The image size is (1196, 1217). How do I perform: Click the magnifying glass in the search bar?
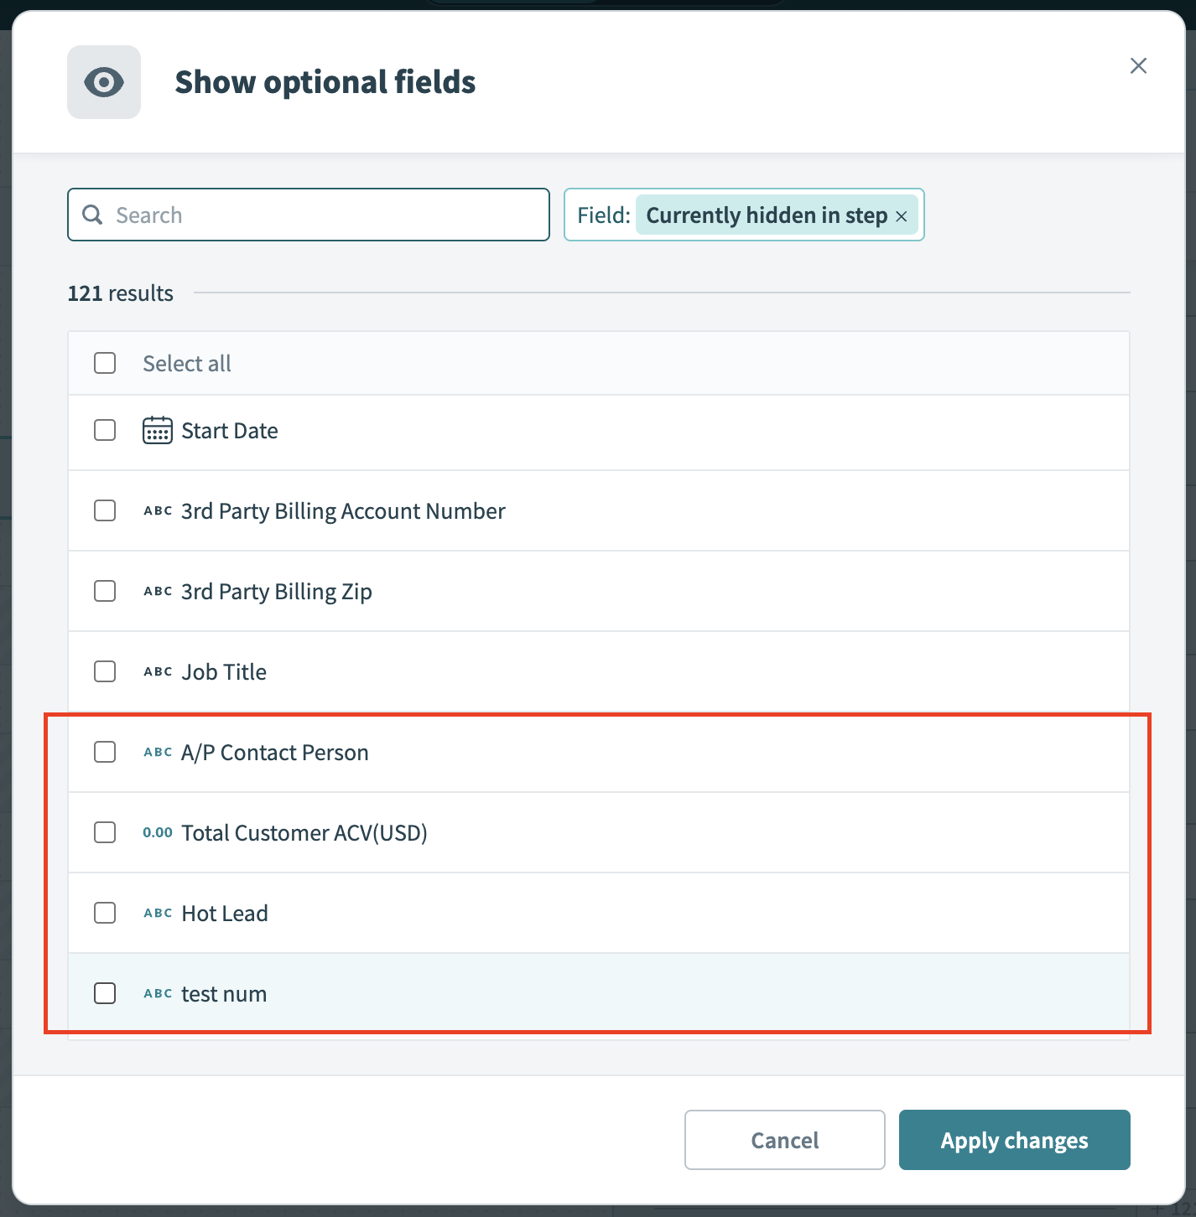click(x=92, y=215)
